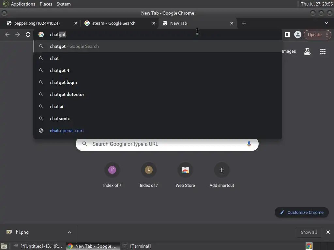Viewport: 334px width, 250px height.
Task: Open the Applications menu
Action: click(x=23, y=4)
